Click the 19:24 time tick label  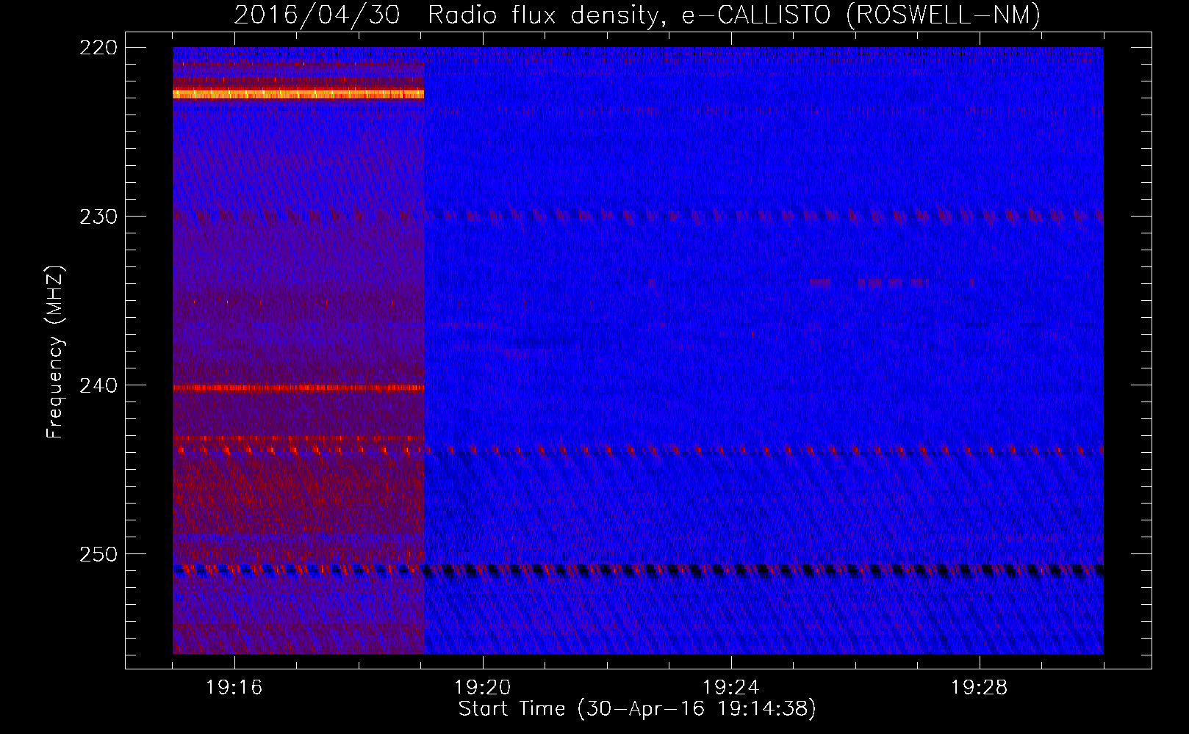click(730, 687)
